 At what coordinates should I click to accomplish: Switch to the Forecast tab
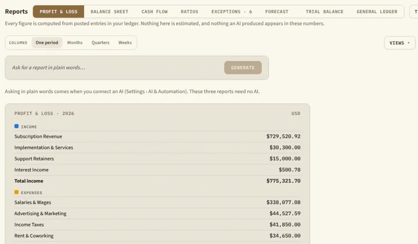[x=277, y=12]
